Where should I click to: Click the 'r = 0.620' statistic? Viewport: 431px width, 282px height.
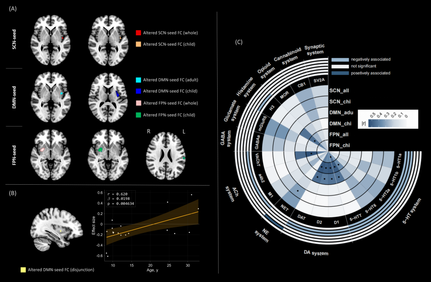coord(117,194)
